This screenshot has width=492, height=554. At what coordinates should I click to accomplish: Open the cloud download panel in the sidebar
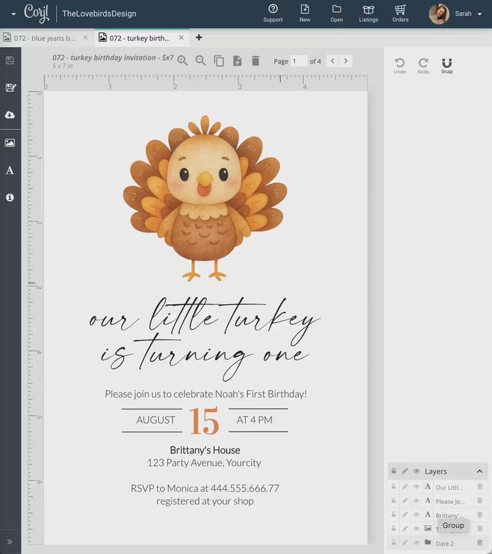click(10, 115)
